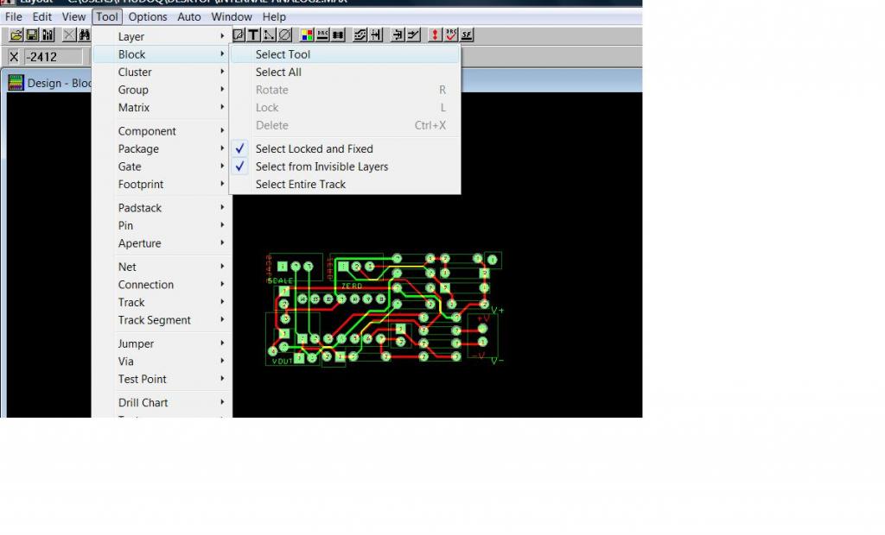885x535 pixels.
Task: Click the Save floppy disk icon
Action: tap(32, 35)
